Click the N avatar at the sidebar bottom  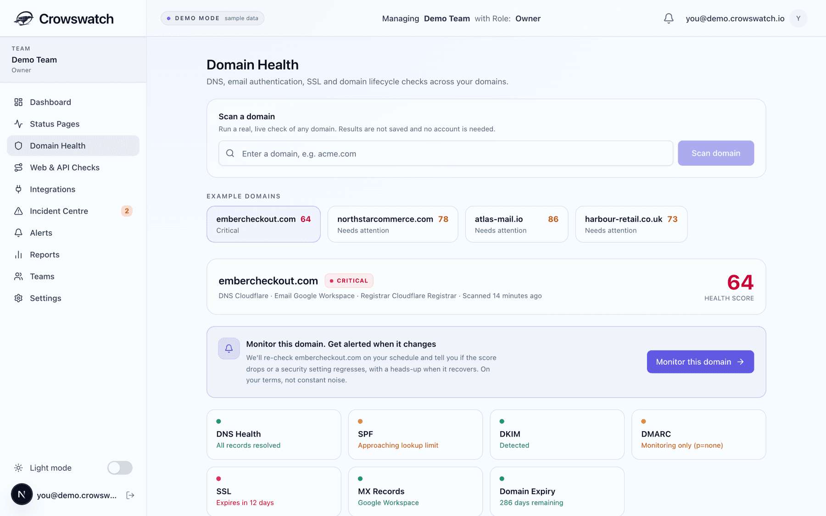22,494
